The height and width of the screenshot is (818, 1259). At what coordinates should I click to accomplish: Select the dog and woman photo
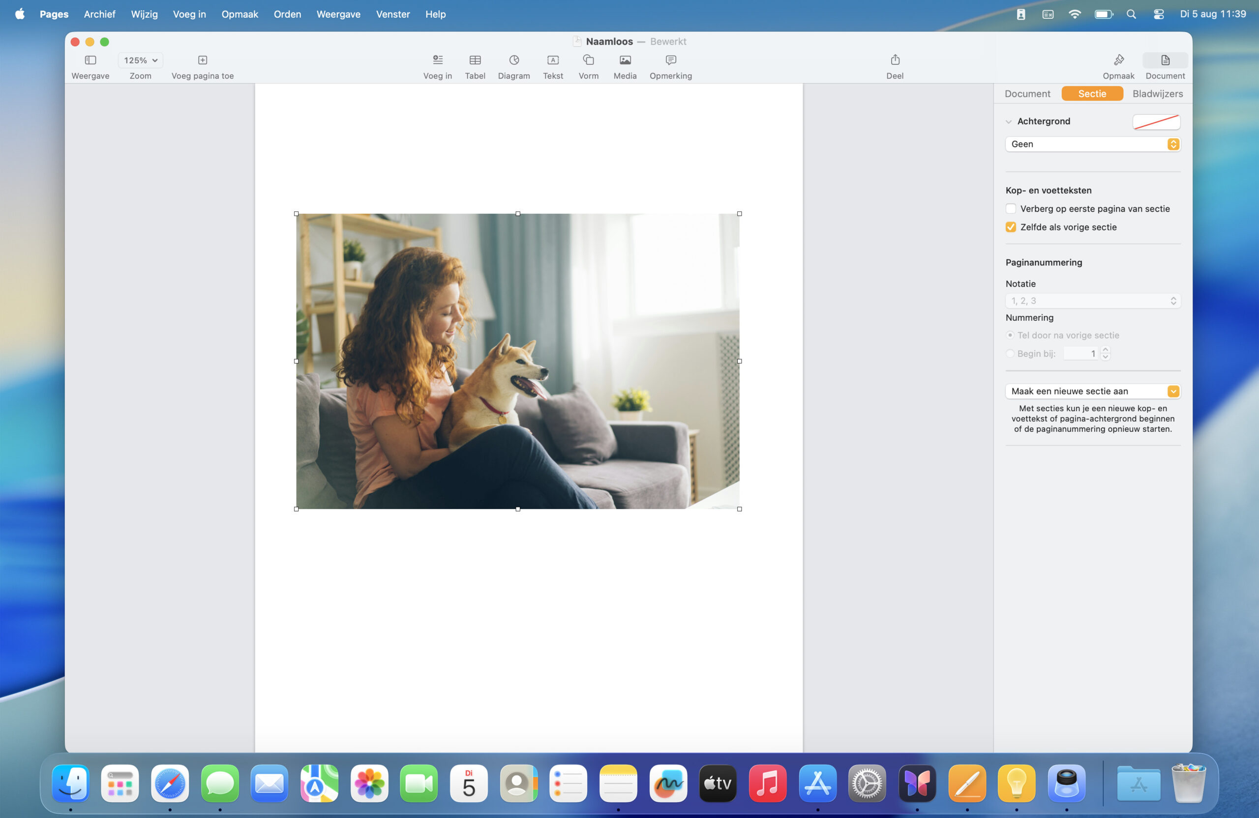(x=517, y=361)
